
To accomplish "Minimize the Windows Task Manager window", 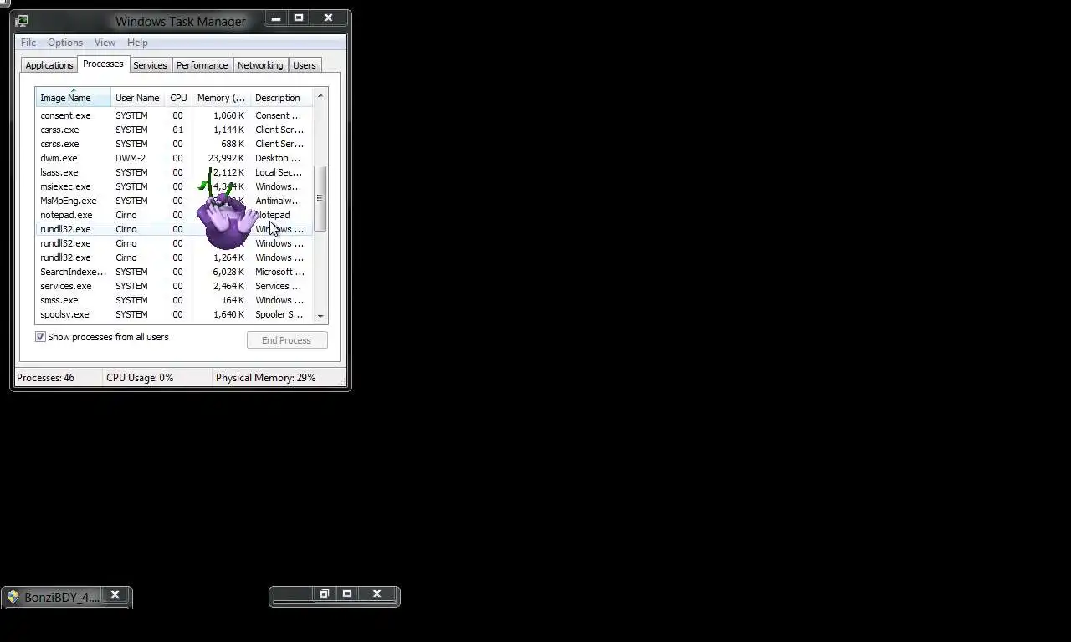I will 275,18.
